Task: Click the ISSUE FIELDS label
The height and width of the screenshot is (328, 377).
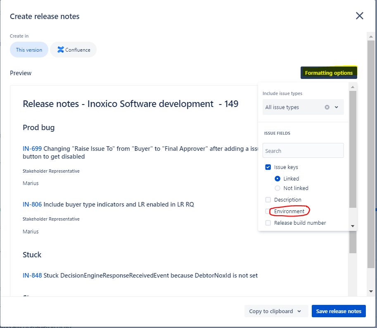Action: [277, 133]
